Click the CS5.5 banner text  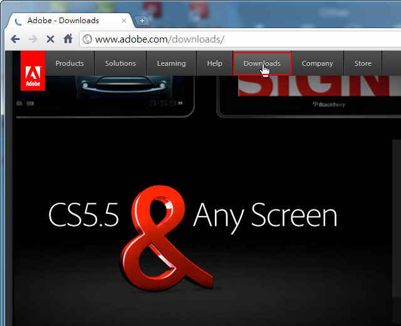83,215
